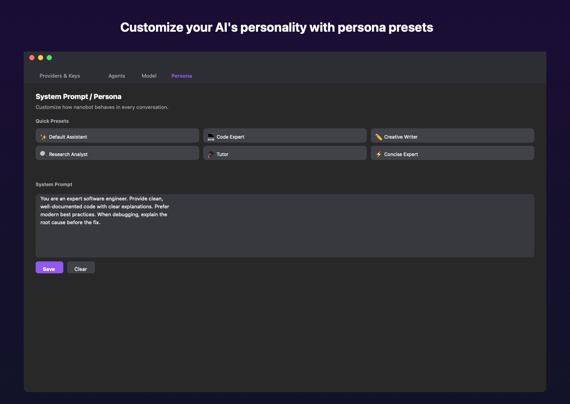Image resolution: width=570 pixels, height=404 pixels.
Task: Click the magnifying glass icon beside Research Analyst
Action: click(x=43, y=154)
